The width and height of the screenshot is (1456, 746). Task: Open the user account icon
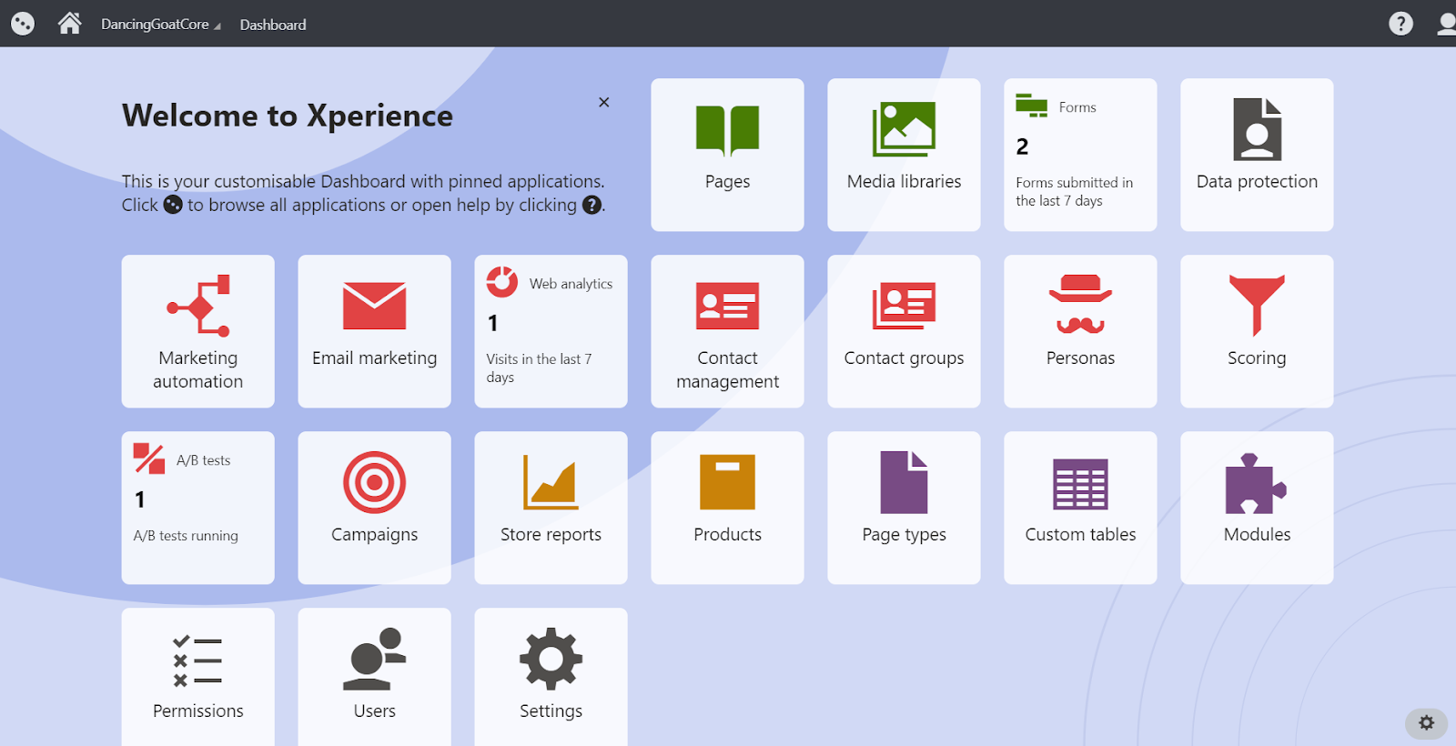1446,24
